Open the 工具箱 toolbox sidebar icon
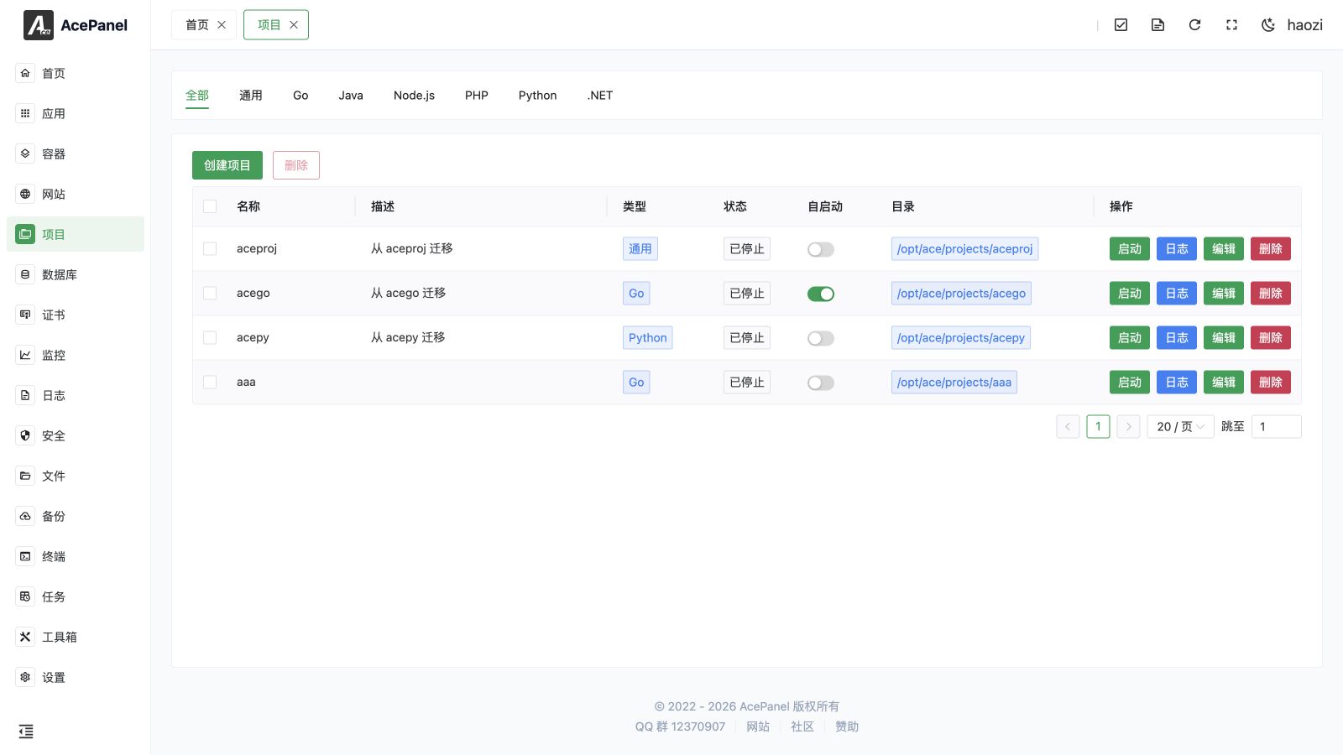 25,637
